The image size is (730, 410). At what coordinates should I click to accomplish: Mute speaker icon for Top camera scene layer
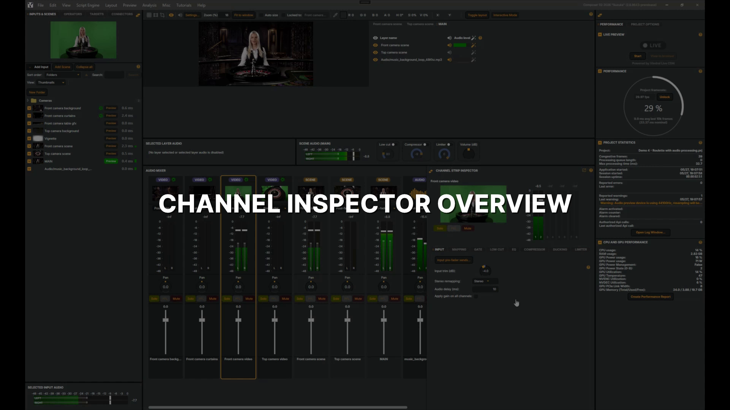pos(449,52)
